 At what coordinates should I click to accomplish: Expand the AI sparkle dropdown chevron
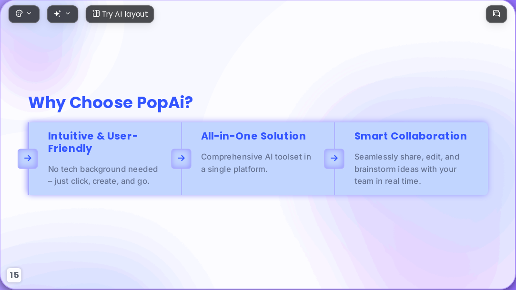68,13
